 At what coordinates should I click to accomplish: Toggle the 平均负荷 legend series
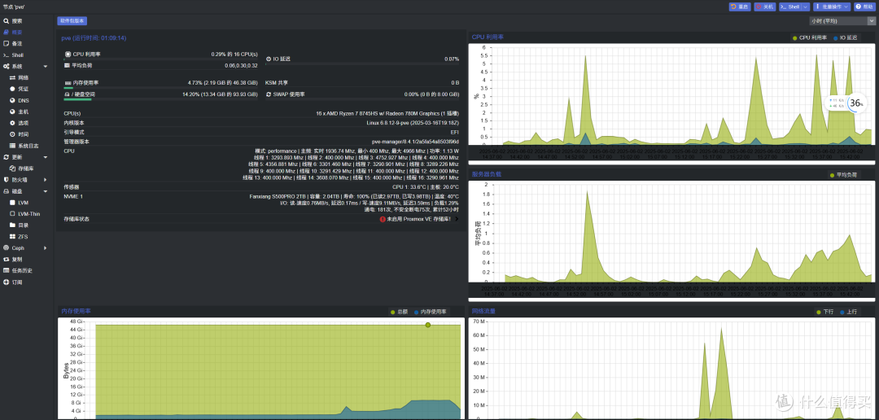(843, 175)
